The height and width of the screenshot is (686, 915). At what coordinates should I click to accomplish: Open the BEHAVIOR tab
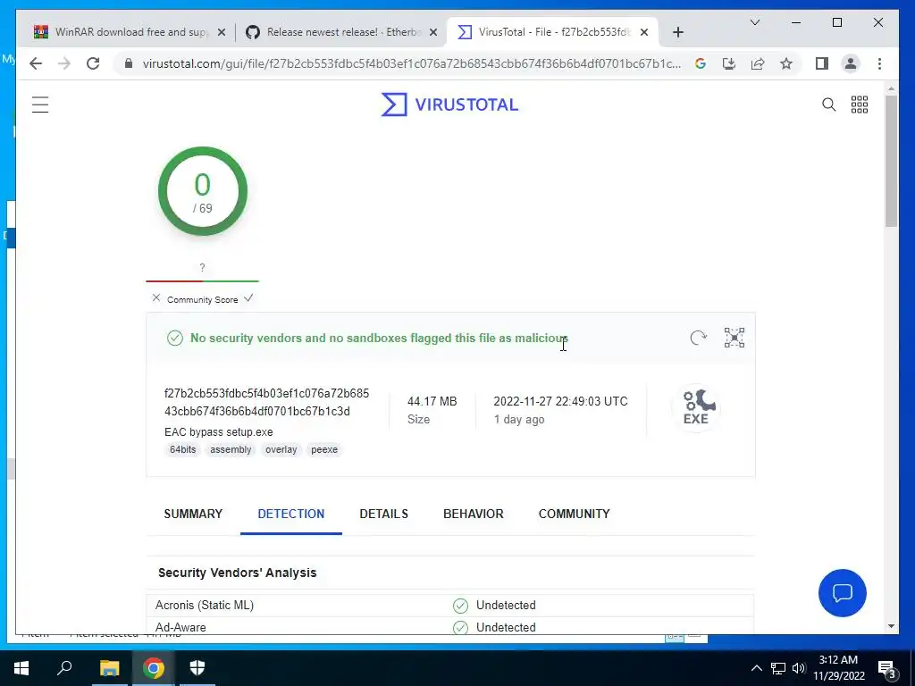pyautogui.click(x=474, y=514)
